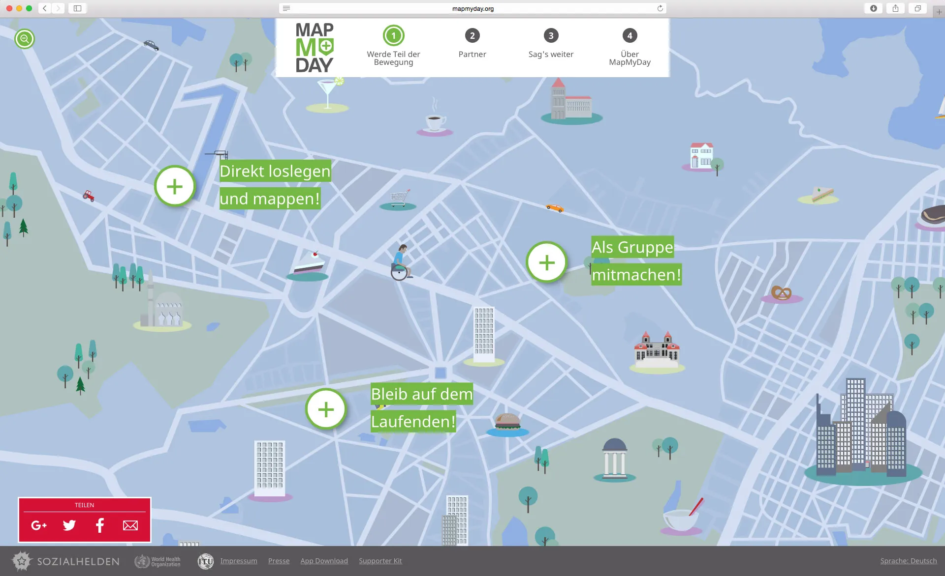
Task: Toggle the Safari sidebar button
Action: pos(78,8)
